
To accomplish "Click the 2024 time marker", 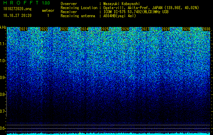I will 84,29.
